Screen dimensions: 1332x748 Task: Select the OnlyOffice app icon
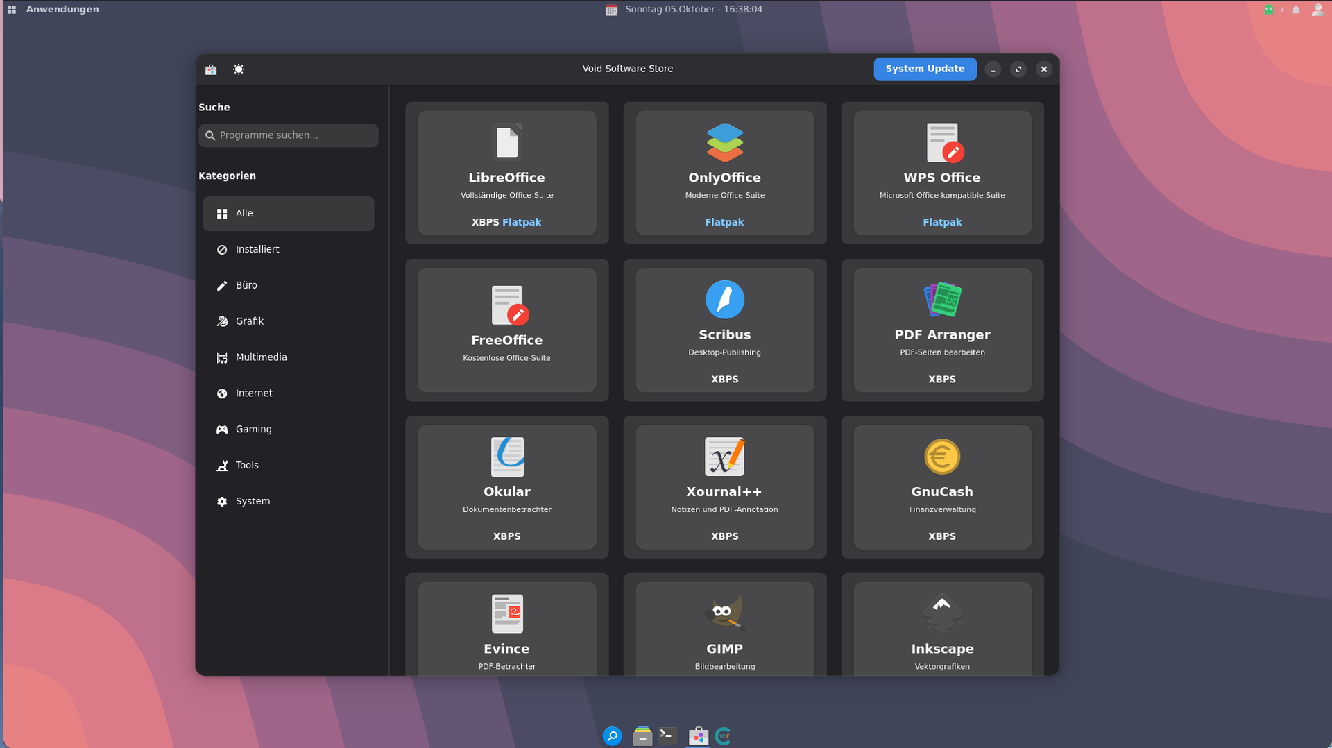click(x=724, y=142)
